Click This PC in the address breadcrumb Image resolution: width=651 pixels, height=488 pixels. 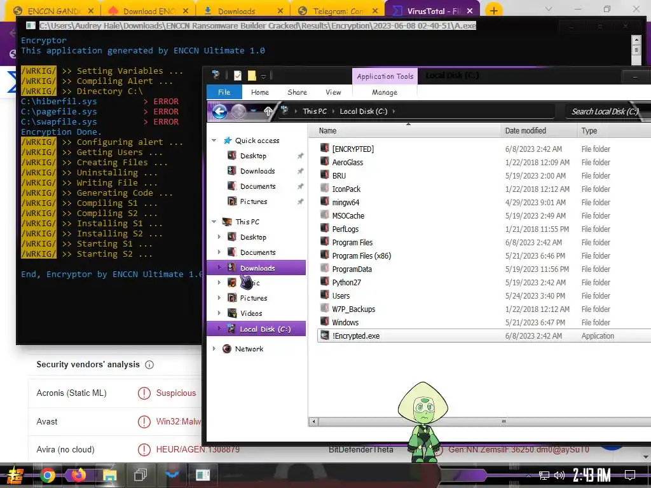[x=315, y=111]
